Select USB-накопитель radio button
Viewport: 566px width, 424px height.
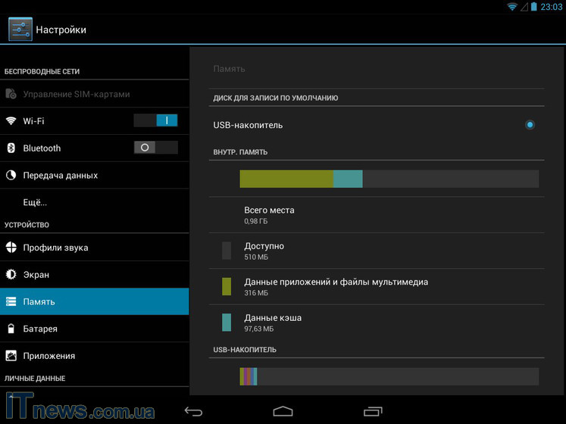coord(530,125)
